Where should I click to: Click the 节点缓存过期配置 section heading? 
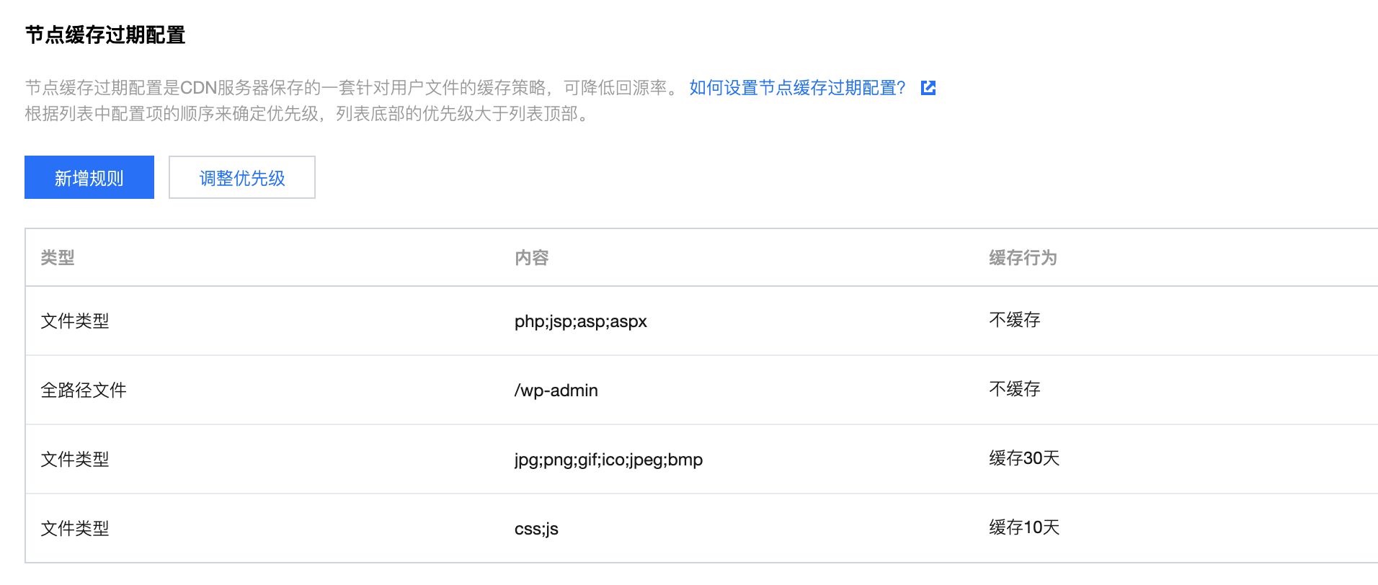(x=105, y=35)
